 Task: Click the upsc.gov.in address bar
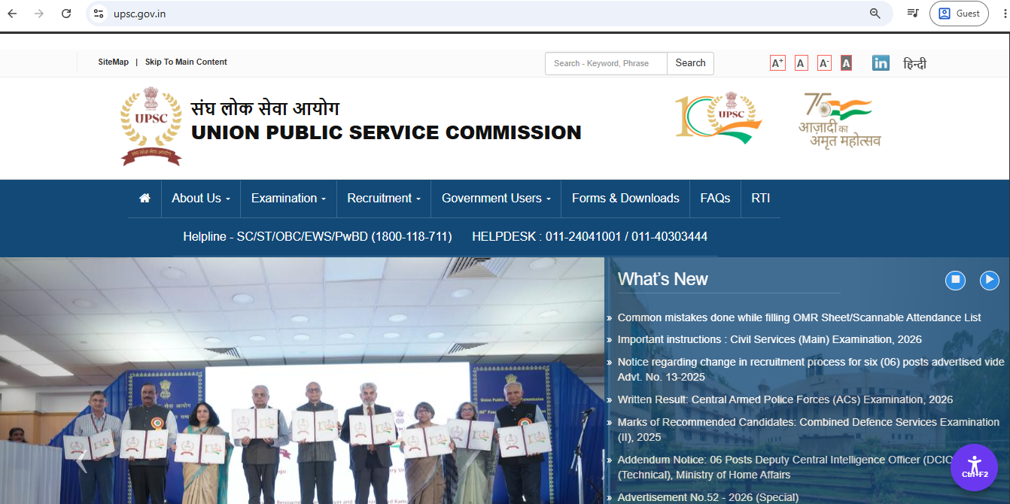489,14
